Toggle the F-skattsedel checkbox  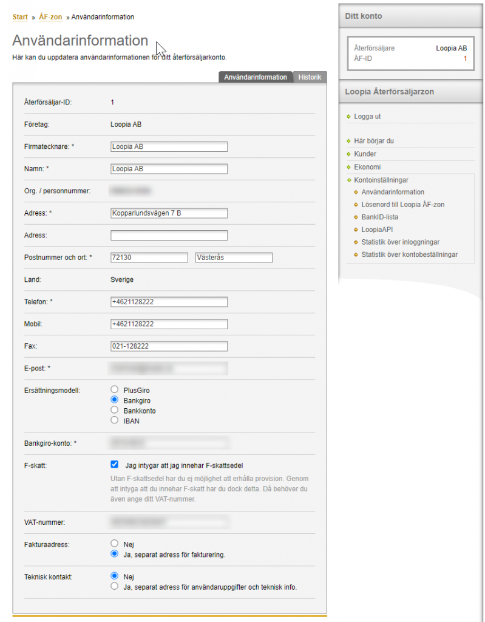pos(114,465)
